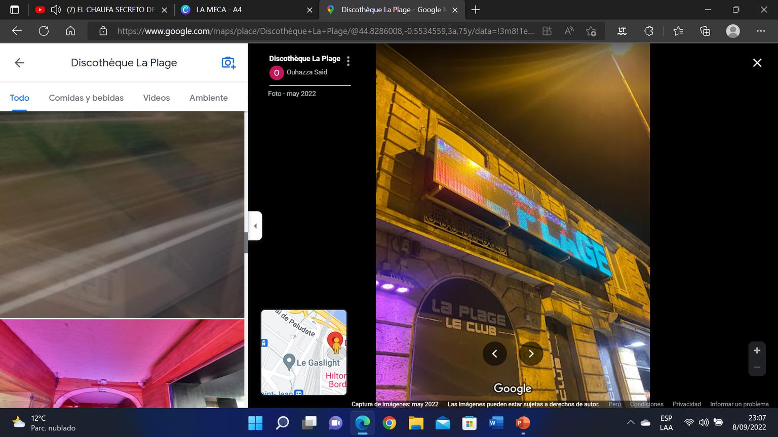Show the previous photo
778x437 pixels.
[x=495, y=354]
